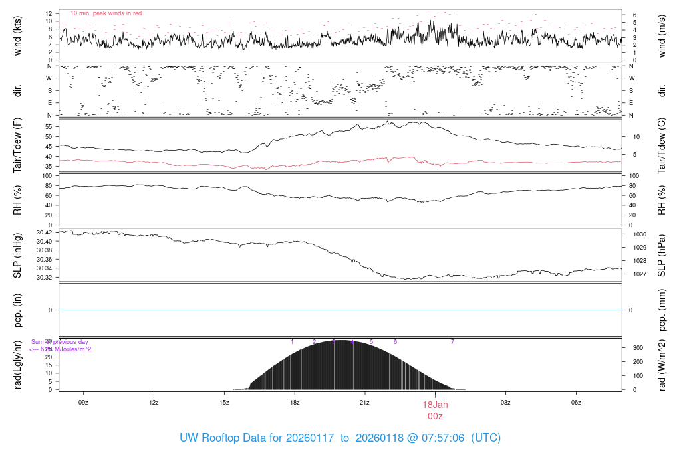Select the '35' Fahrenheit tick value
Viewport: 681px width, 465px height.
click(x=49, y=167)
